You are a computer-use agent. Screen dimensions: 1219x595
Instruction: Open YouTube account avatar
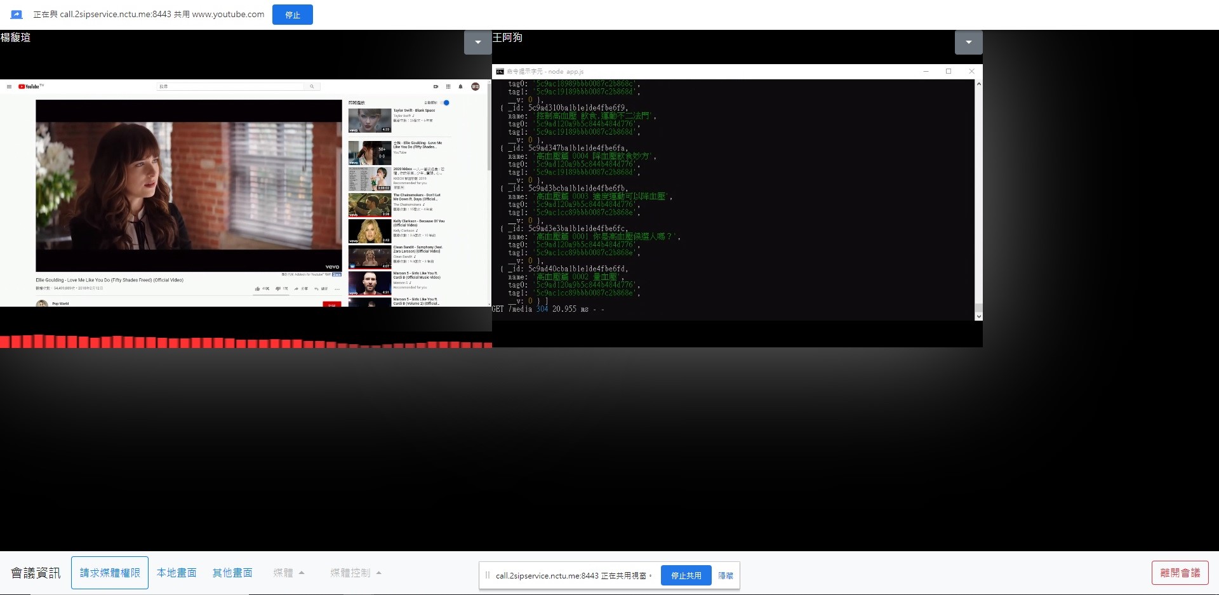point(475,86)
